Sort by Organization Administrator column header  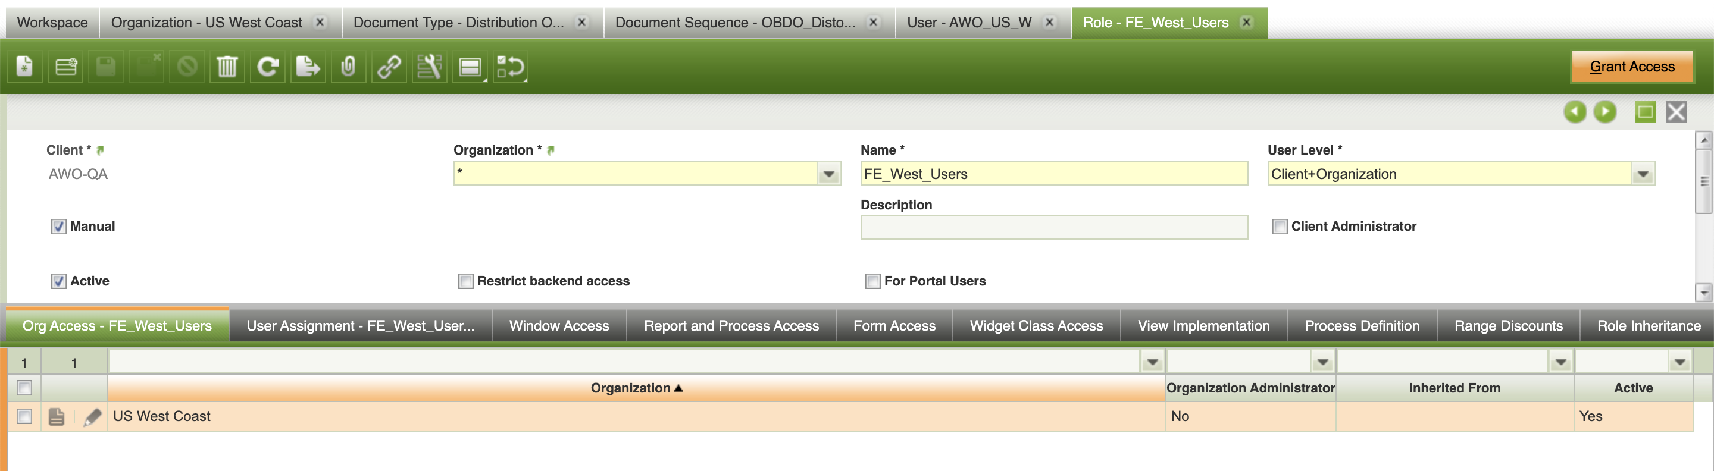[x=1251, y=388]
